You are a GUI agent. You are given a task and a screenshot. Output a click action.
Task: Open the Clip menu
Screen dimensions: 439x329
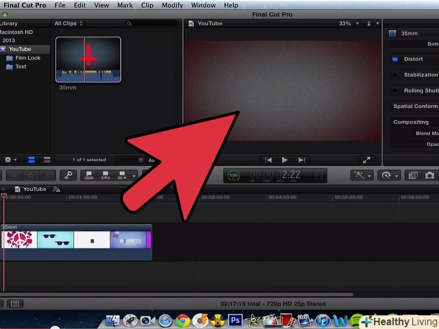pyautogui.click(x=147, y=5)
